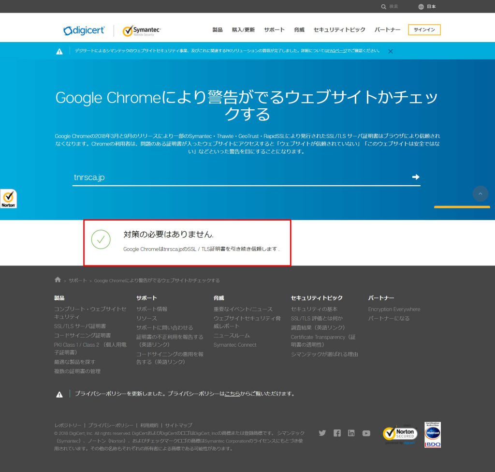Viewport: 495px width, 472px height.
Task: Open サイトマップ link in footer
Action: point(178,425)
